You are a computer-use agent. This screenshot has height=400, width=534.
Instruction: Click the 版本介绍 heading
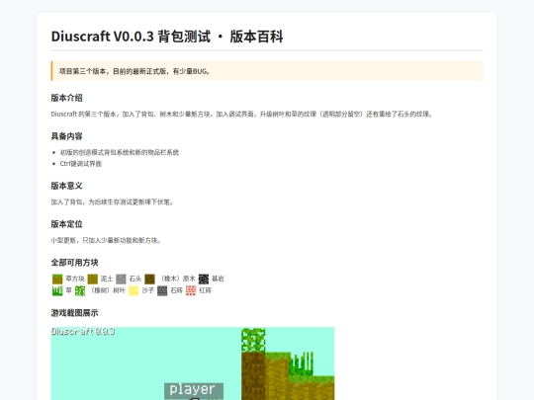[67, 98]
